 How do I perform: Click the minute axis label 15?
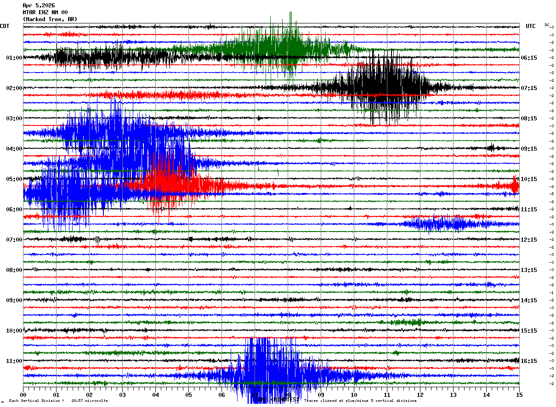[519, 395]
